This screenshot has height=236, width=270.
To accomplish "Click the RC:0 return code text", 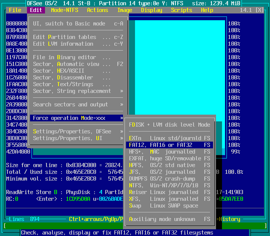I will coord(12,199).
